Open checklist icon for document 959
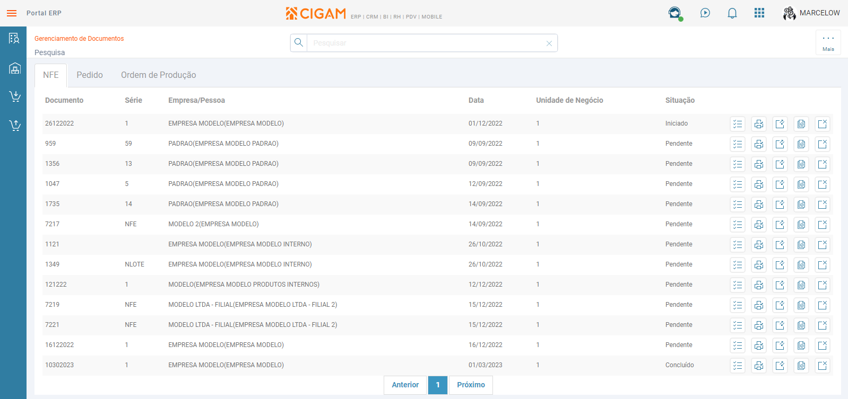Viewport: 848px width, 399px height. 738,144
